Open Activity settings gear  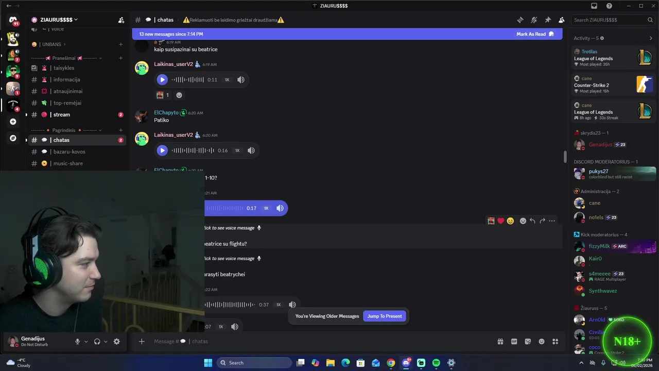pyautogui.click(x=602, y=38)
